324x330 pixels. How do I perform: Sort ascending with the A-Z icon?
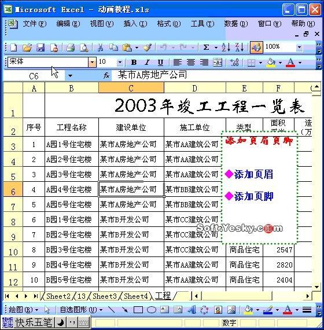(226, 47)
